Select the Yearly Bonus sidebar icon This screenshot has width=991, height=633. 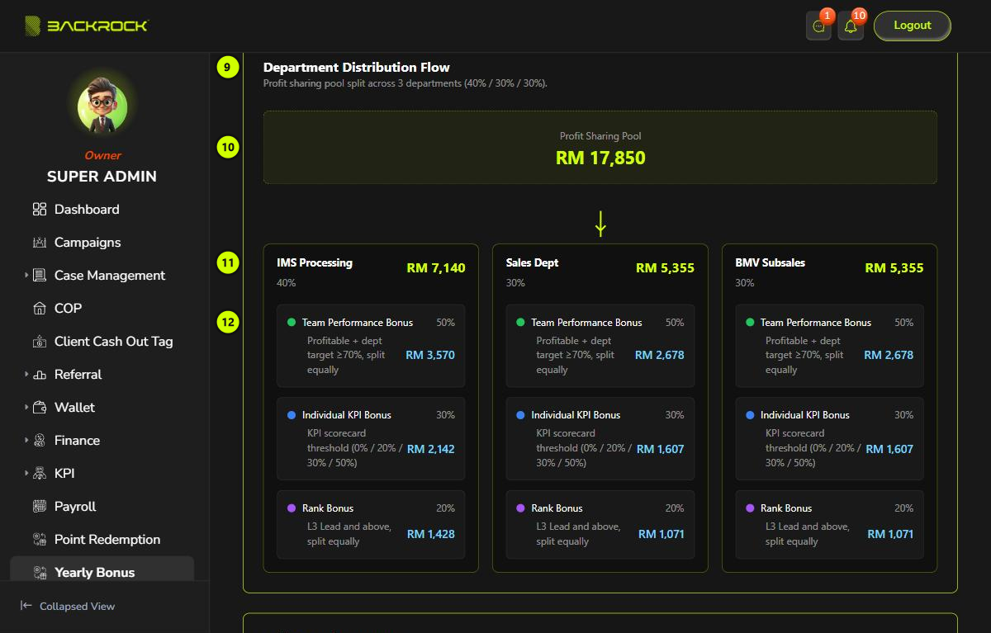pos(39,573)
